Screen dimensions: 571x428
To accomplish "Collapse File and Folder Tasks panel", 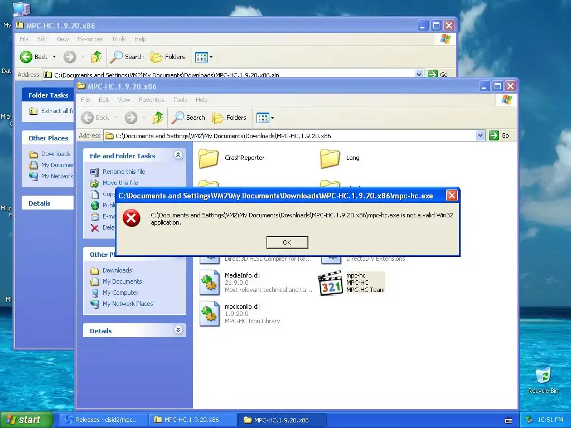I will 178,155.
